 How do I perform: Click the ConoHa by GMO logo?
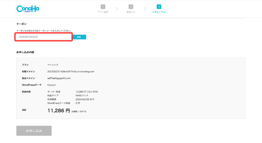pyautogui.click(x=28, y=9)
